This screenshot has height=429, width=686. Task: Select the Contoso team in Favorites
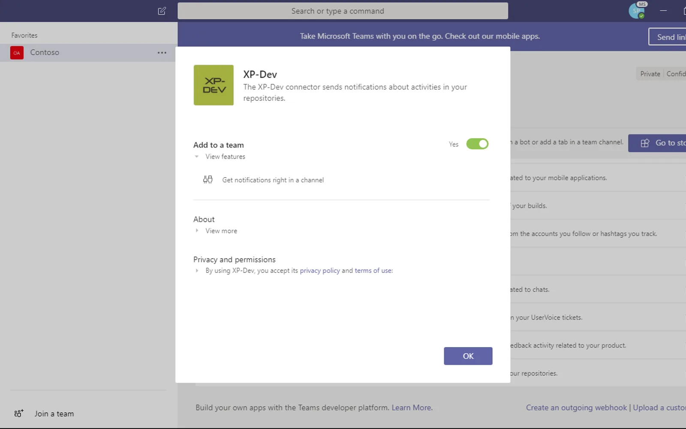88,53
